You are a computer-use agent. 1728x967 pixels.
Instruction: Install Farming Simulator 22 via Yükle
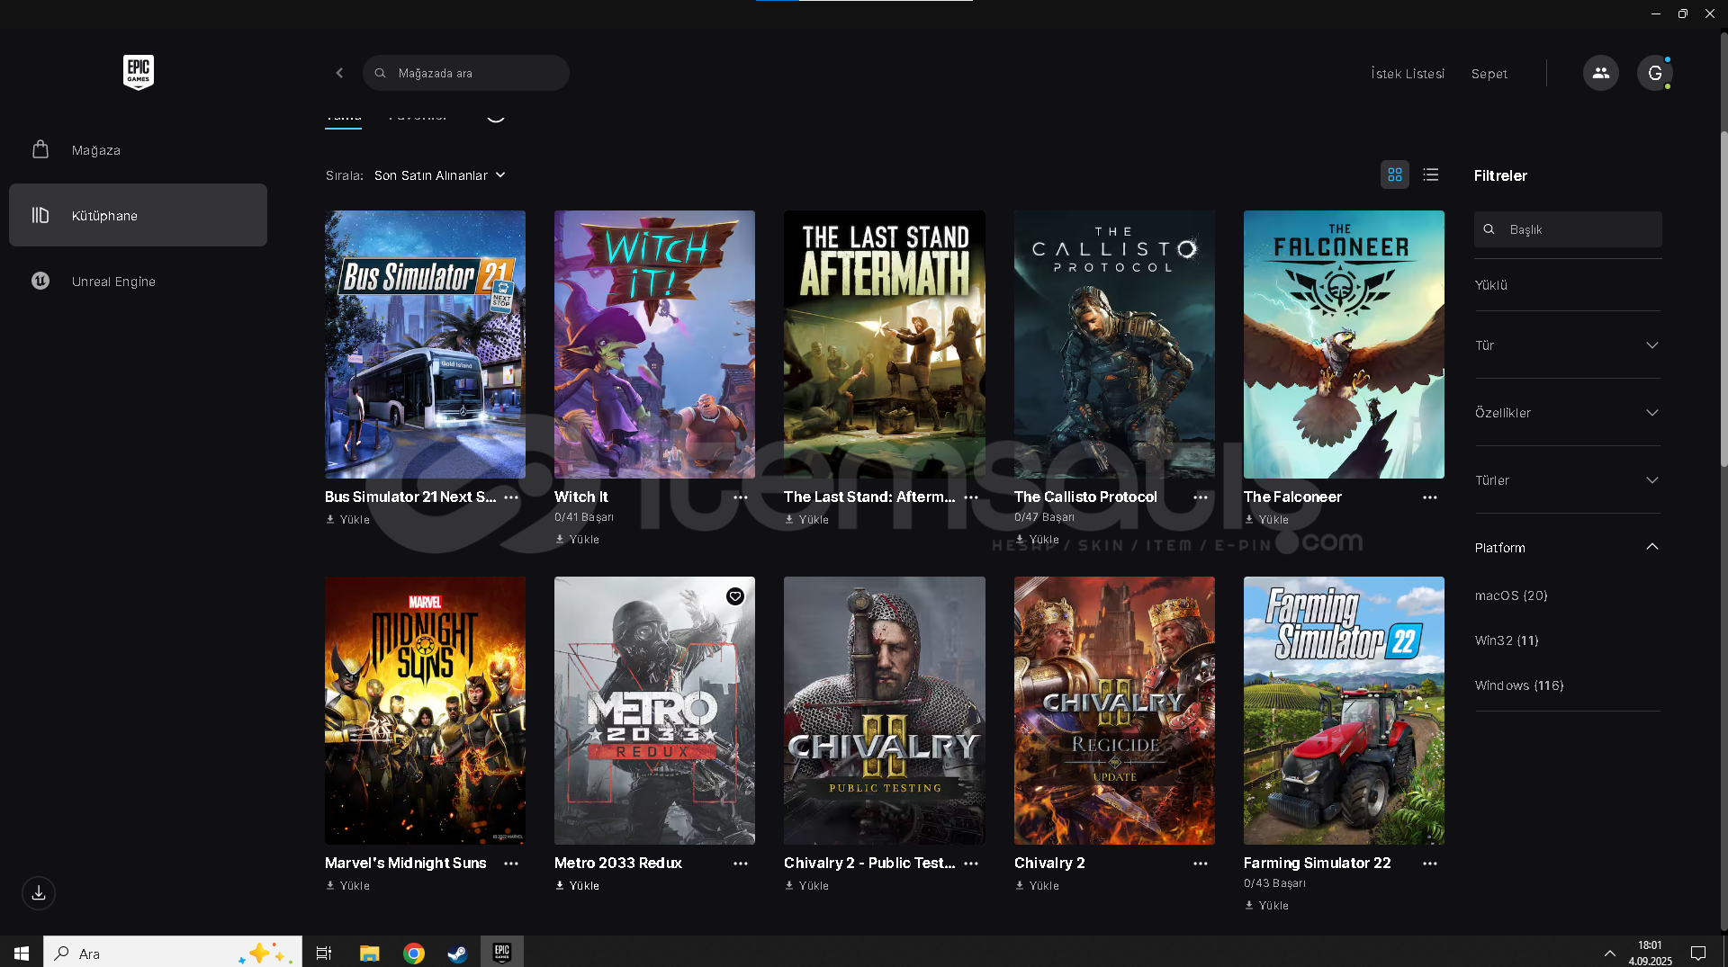tap(1267, 906)
